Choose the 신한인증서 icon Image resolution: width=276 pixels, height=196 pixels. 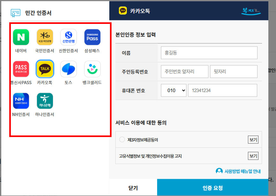[x=68, y=37]
